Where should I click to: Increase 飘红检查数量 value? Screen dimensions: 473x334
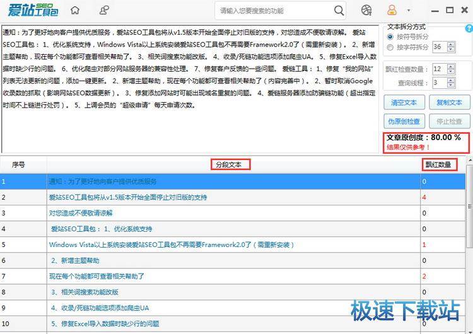[451, 67]
